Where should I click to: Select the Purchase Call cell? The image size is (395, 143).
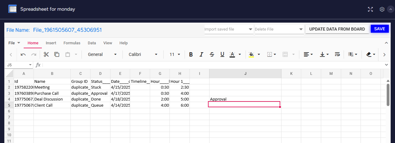[52, 93]
